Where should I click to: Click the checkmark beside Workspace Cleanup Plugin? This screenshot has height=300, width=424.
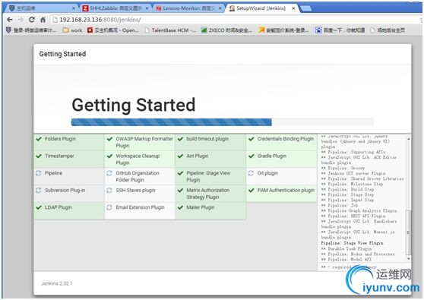[109, 156]
